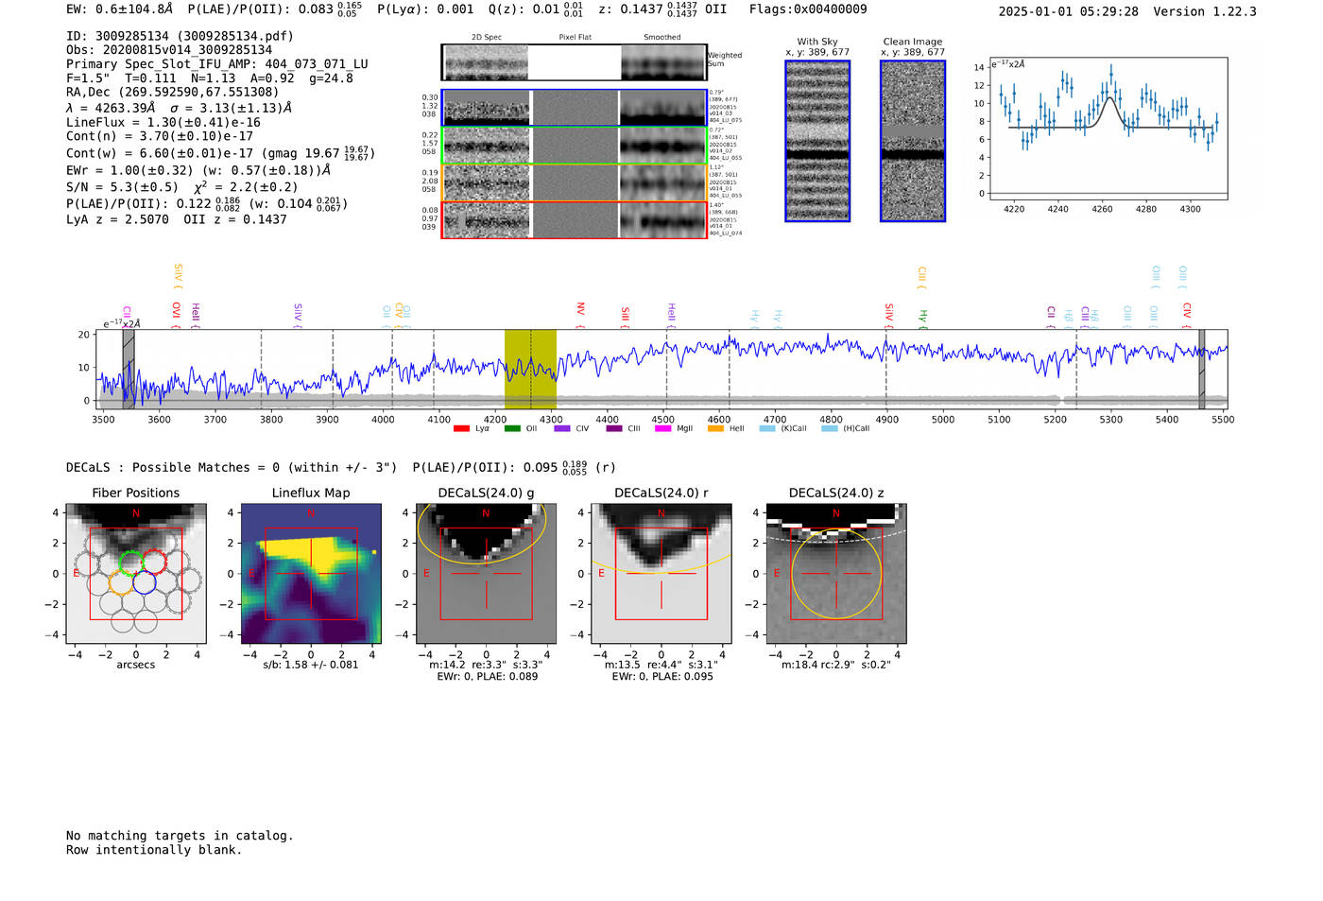The width and height of the screenshot is (1323, 901).
Task: Click the 's/b: 1.58 +/- 0.081' caption
Action: 311,665
